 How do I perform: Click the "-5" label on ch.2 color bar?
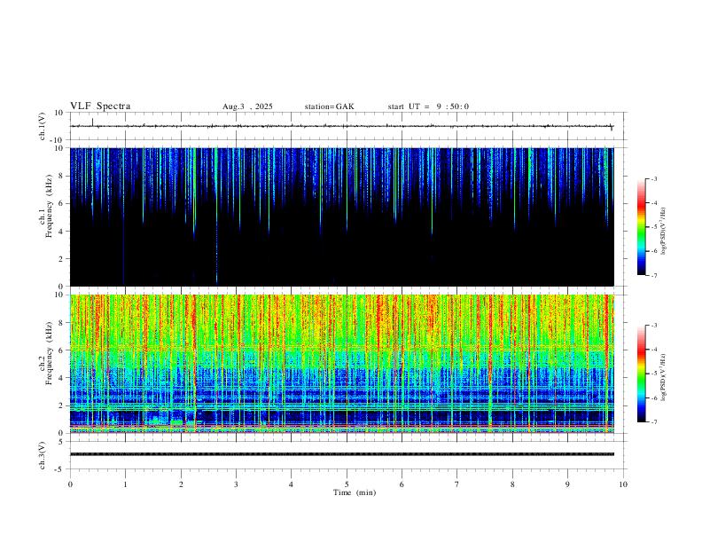click(x=653, y=374)
